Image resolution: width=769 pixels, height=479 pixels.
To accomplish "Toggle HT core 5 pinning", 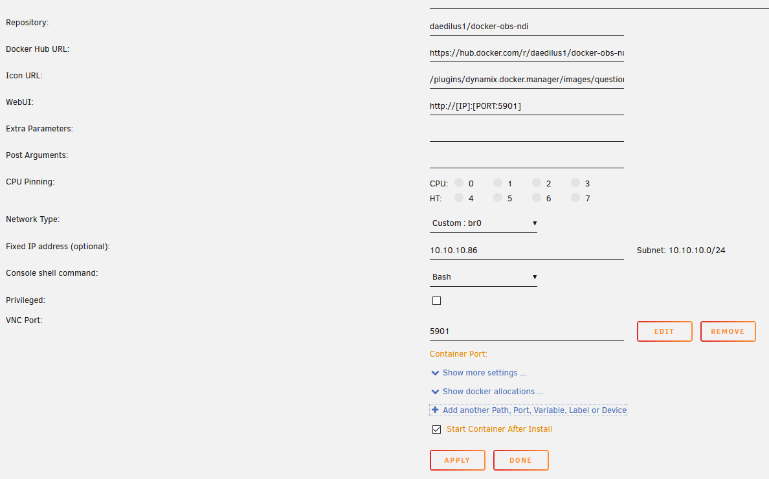I will click(x=498, y=198).
